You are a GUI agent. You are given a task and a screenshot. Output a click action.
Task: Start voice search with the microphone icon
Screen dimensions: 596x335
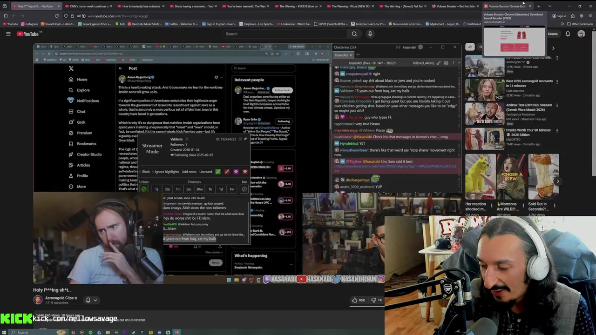tap(370, 33)
